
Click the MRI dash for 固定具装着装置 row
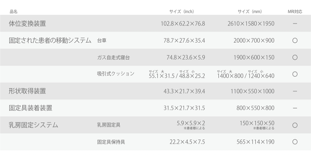click(295, 108)
